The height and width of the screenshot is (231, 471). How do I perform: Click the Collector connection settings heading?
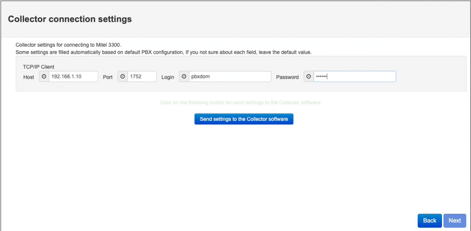[70, 19]
